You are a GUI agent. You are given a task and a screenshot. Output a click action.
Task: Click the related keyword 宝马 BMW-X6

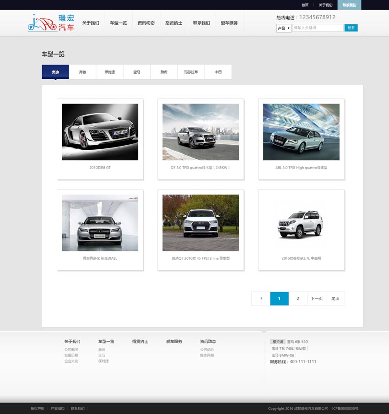(283, 355)
